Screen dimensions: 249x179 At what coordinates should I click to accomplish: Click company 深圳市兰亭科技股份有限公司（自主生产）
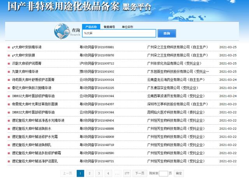(177, 104)
